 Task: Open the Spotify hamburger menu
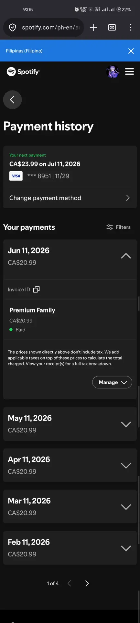129,71
